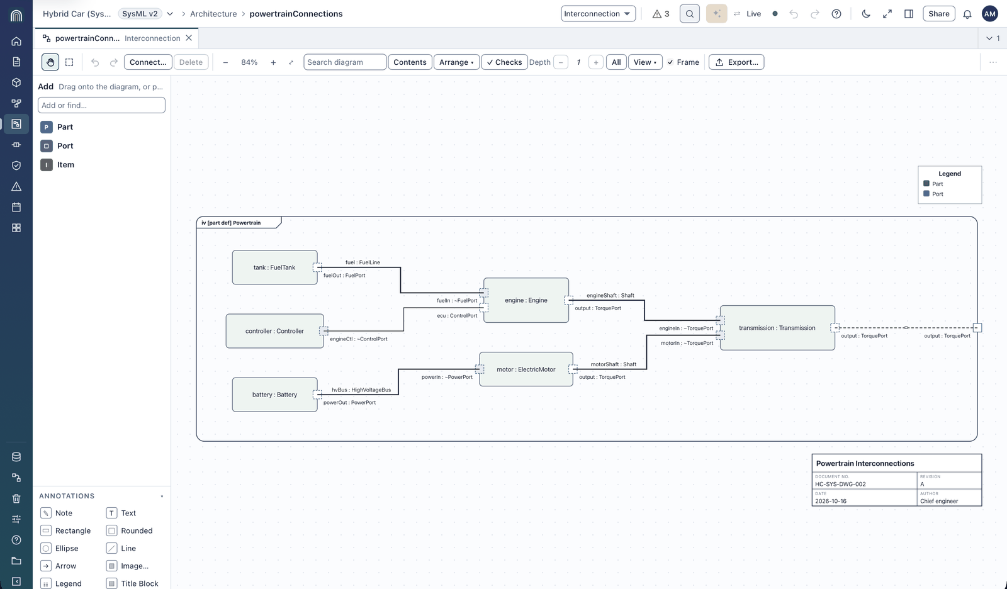Toggle the Checks button
This screenshot has width=1007, height=589.
click(504, 62)
